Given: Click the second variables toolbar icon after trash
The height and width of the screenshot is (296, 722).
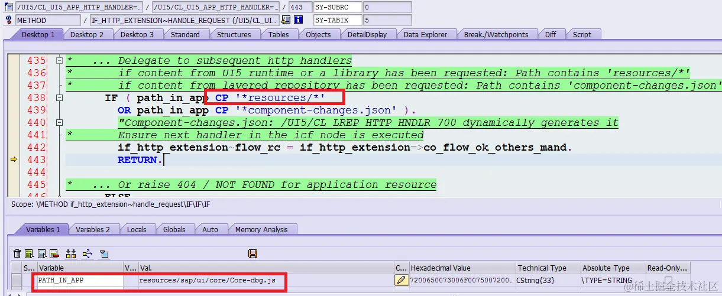Looking at the screenshot, I should click(x=30, y=253).
